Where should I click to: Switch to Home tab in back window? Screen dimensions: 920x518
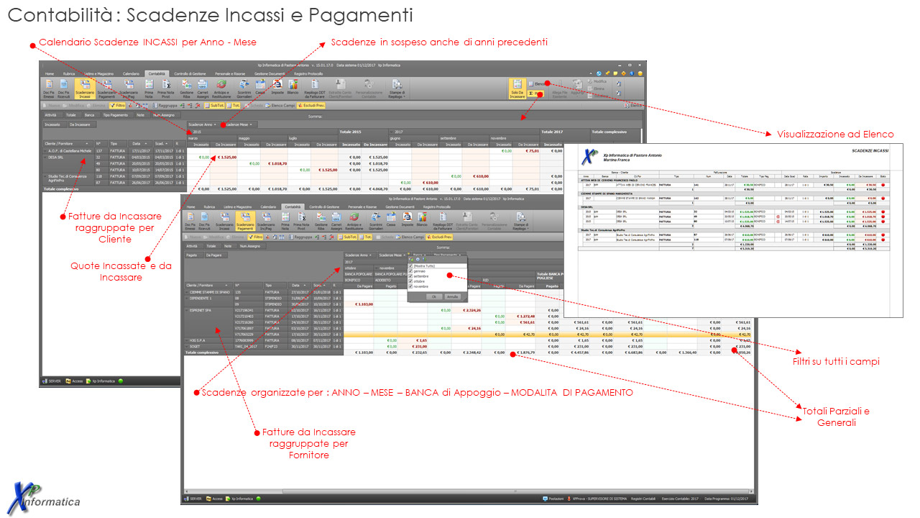(50, 74)
